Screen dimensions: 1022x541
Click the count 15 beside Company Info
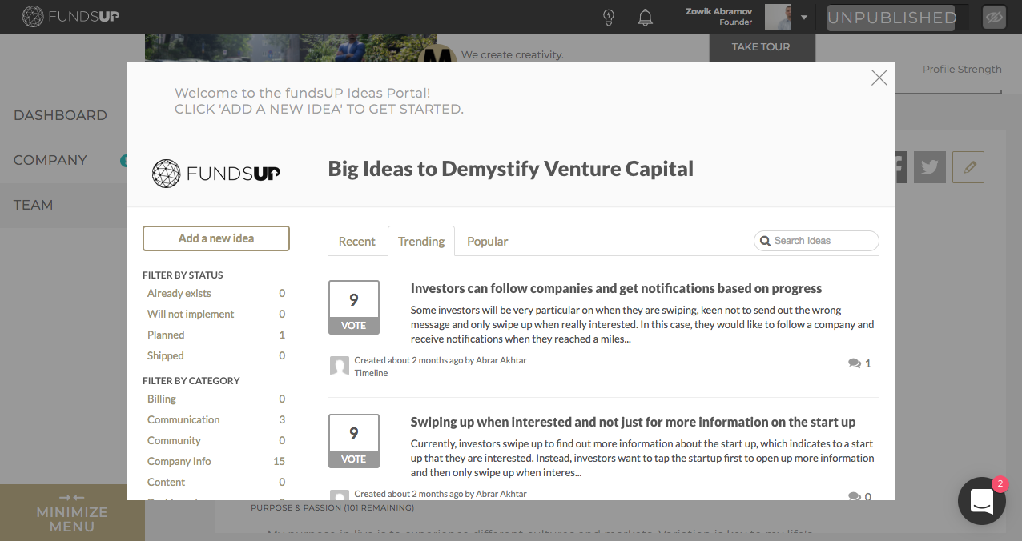coord(279,462)
